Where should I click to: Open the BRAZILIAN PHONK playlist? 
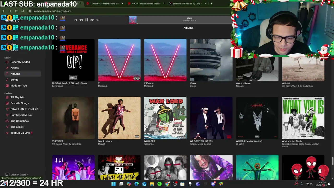point(23,109)
